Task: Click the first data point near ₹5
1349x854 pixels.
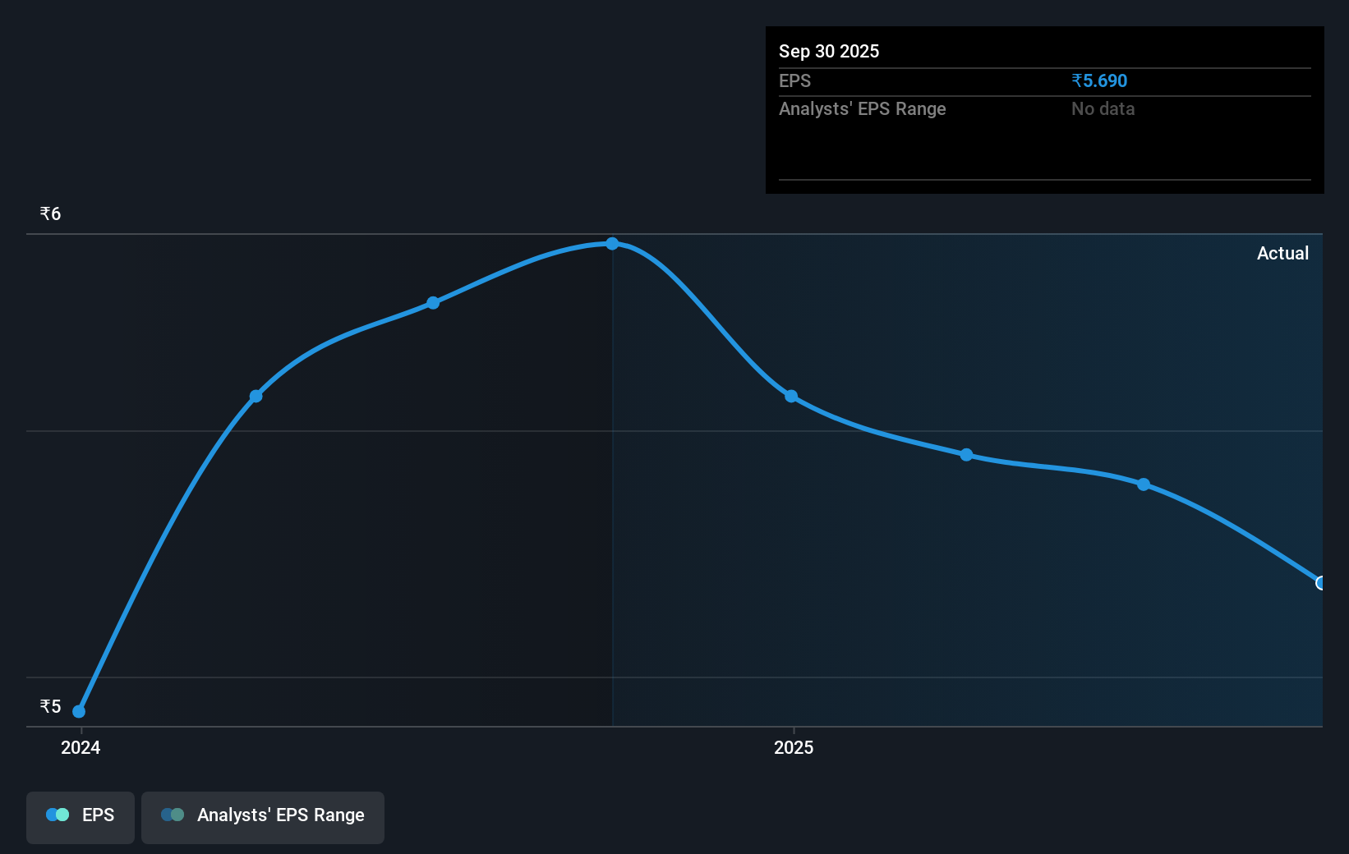Action: coord(79,711)
